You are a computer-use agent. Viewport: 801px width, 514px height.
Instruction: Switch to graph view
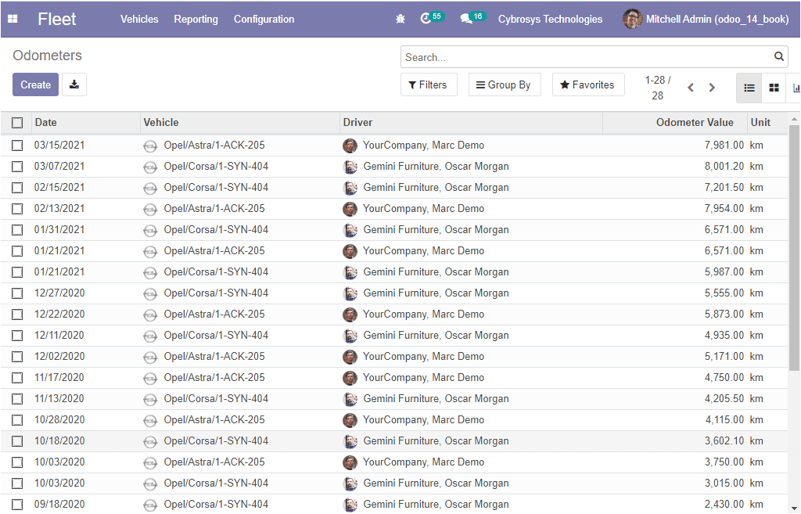click(796, 88)
